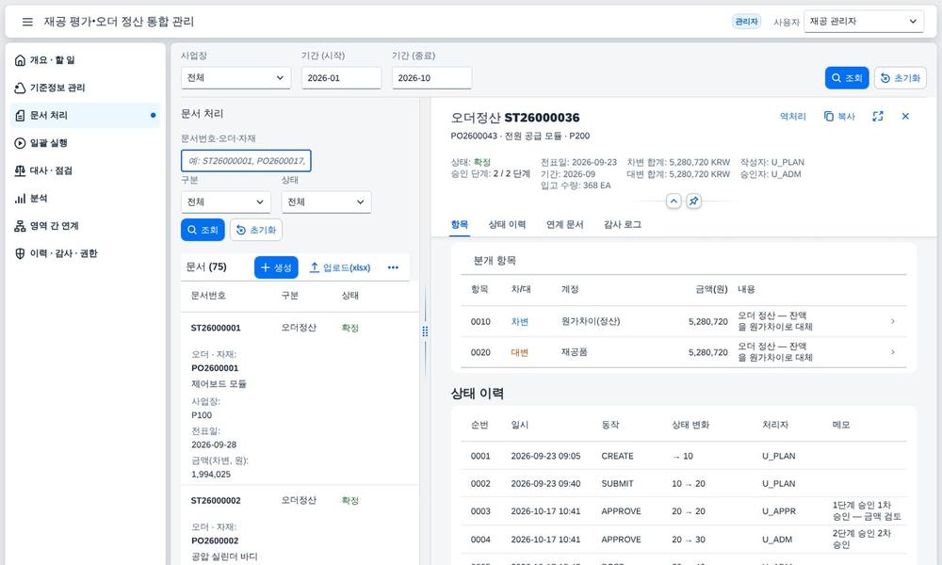Open the hamburger navigation menu
Image resolution: width=942 pixels, height=565 pixels.
click(27, 22)
